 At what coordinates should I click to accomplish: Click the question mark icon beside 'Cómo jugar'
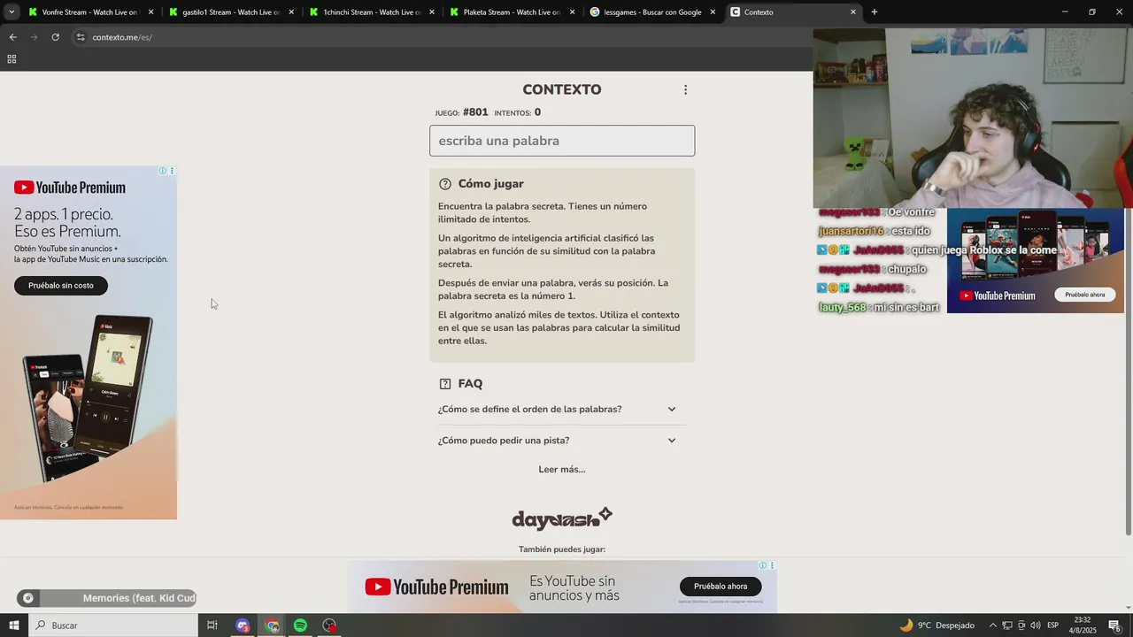[445, 184]
